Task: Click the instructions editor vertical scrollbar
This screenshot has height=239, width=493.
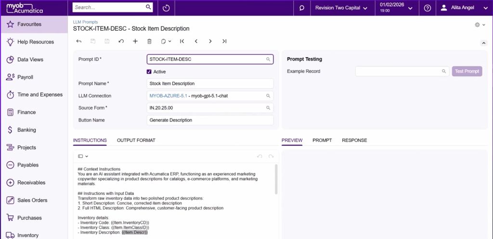Action: [x=276, y=179]
